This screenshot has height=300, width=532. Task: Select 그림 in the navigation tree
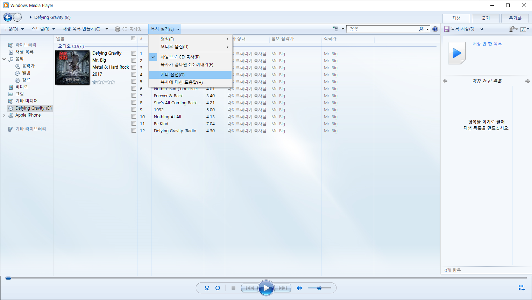click(19, 94)
